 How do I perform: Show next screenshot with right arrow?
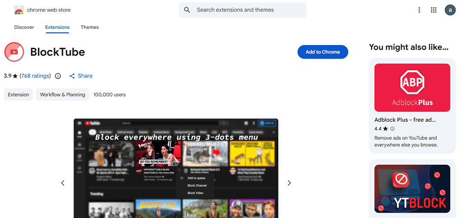coord(289,183)
